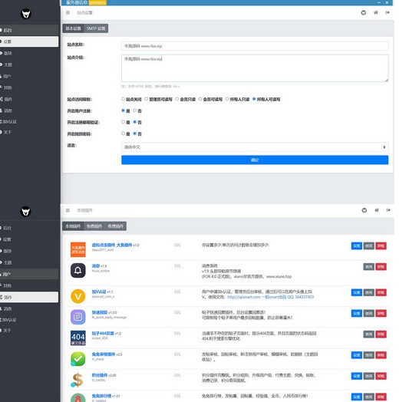This screenshot has width=399, height=402.
Task: Open the 语言 language dropdown
Action: [x=255, y=147]
